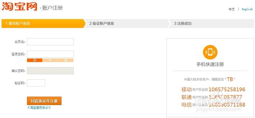Click the 强 strong strength indicator

coord(66,60)
